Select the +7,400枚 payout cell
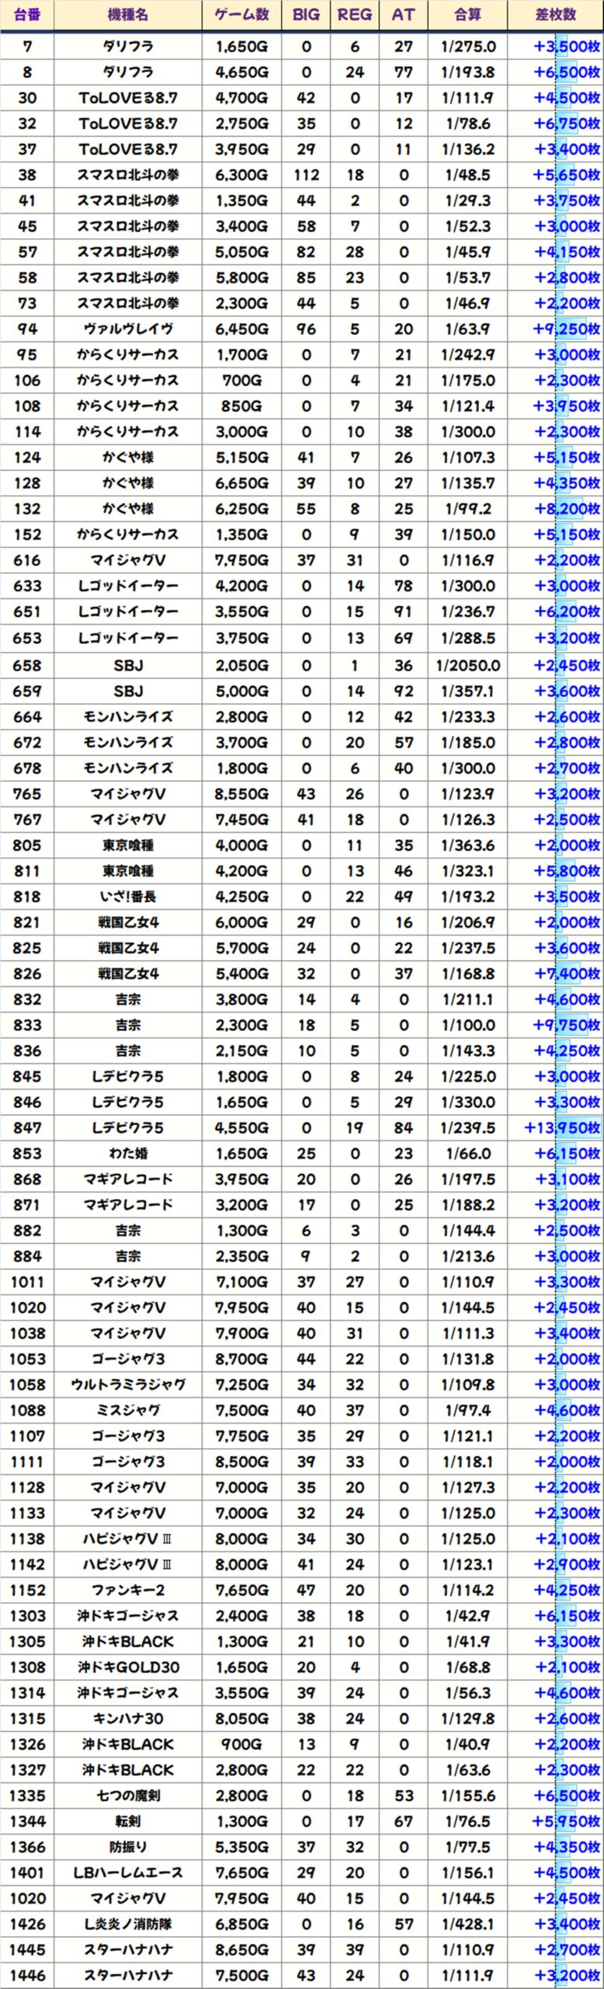Viewport: 604px width, 1989px height. pyautogui.click(x=556, y=974)
